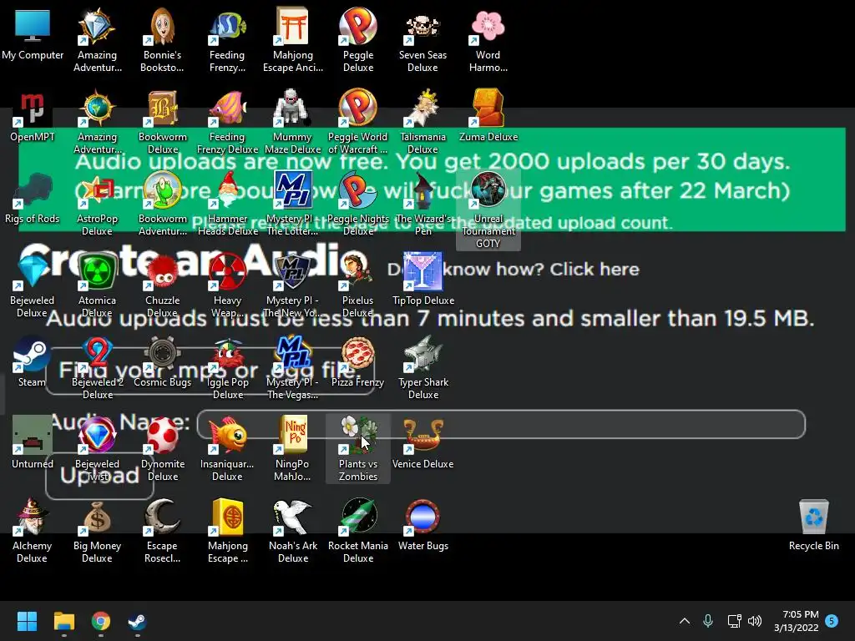The width and height of the screenshot is (855, 641).
Task: Select the Unreal Tournament GOTY shortcut
Action: click(x=488, y=209)
